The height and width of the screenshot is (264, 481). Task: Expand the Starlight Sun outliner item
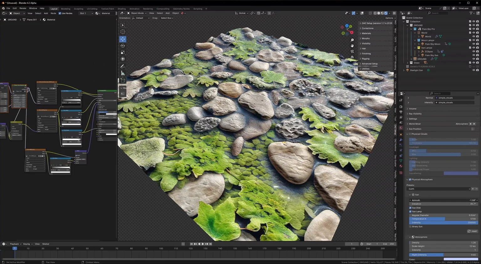pos(404,70)
